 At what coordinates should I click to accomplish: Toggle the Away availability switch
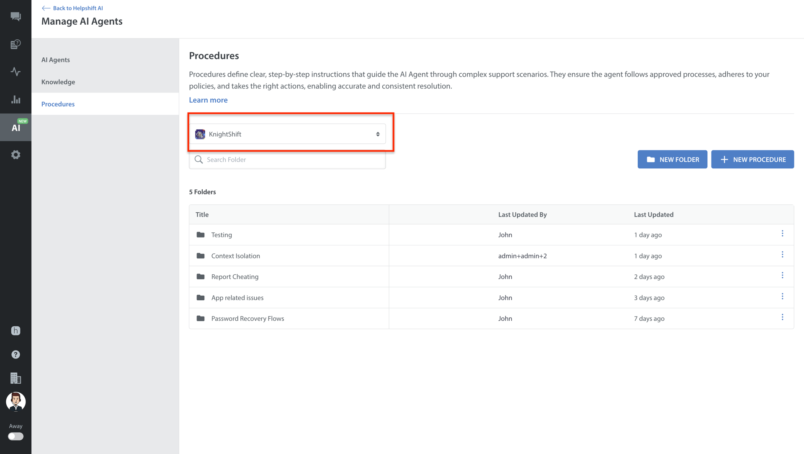pos(15,436)
